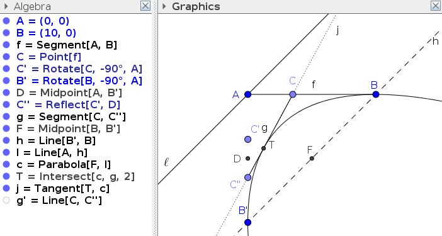Image resolution: width=442 pixels, height=236 pixels.
Task: Click point B in the Graphics view
Action: [376, 94]
